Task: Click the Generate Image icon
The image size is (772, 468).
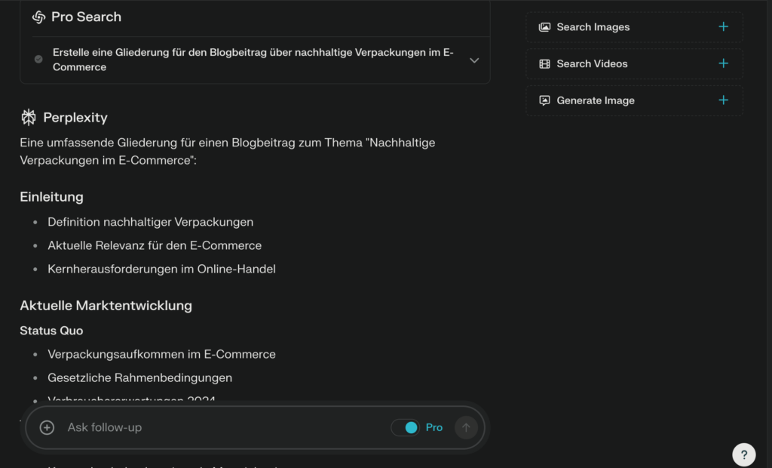Action: click(x=544, y=100)
